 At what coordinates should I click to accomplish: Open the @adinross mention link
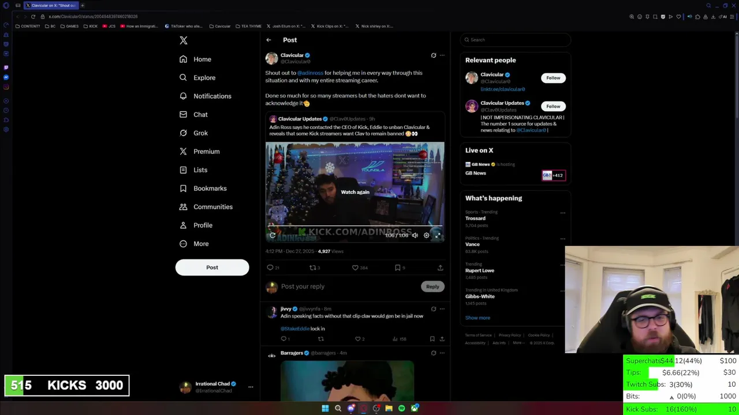[x=310, y=73]
